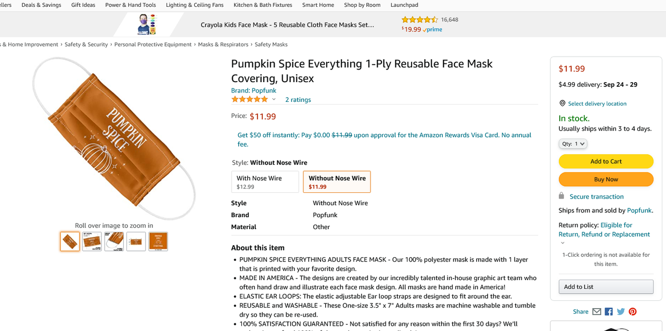Click the Buy Now button
This screenshot has width=666, height=331.
click(606, 179)
